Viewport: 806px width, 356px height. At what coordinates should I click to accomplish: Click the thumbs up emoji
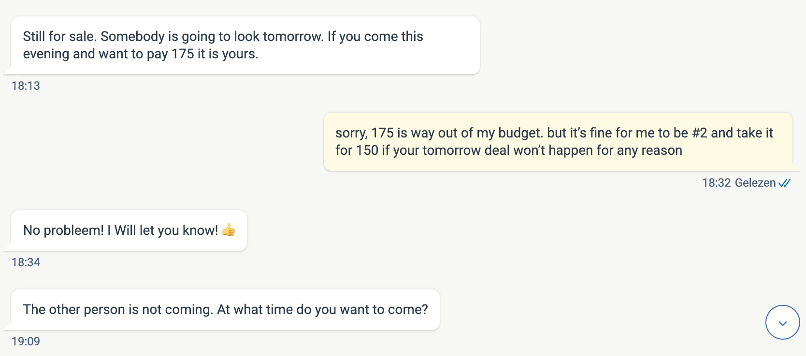(x=229, y=230)
